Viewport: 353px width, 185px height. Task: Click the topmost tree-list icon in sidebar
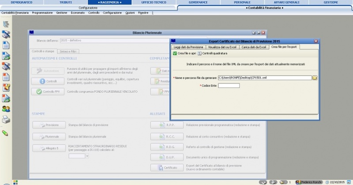coord(6,24)
